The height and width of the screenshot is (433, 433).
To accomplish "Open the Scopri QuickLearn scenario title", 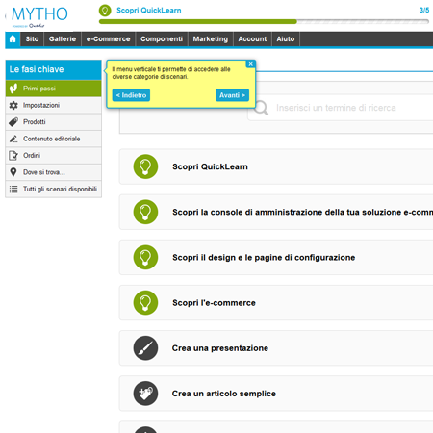I will (x=210, y=166).
